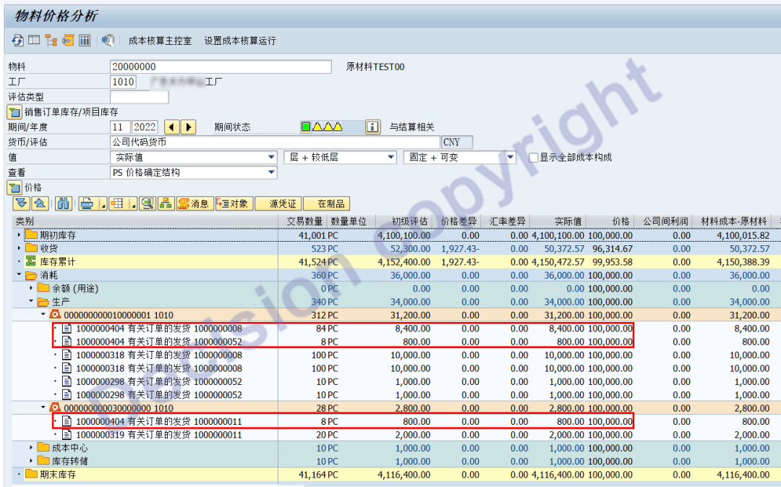The width and height of the screenshot is (781, 487).
Task: Open the PS 价格确定结构 view dropdown
Action: point(271,172)
